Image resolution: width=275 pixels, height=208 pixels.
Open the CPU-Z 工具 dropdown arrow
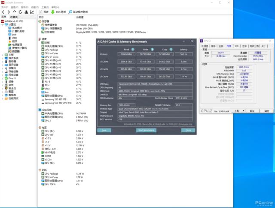pyautogui.click(x=244, y=111)
